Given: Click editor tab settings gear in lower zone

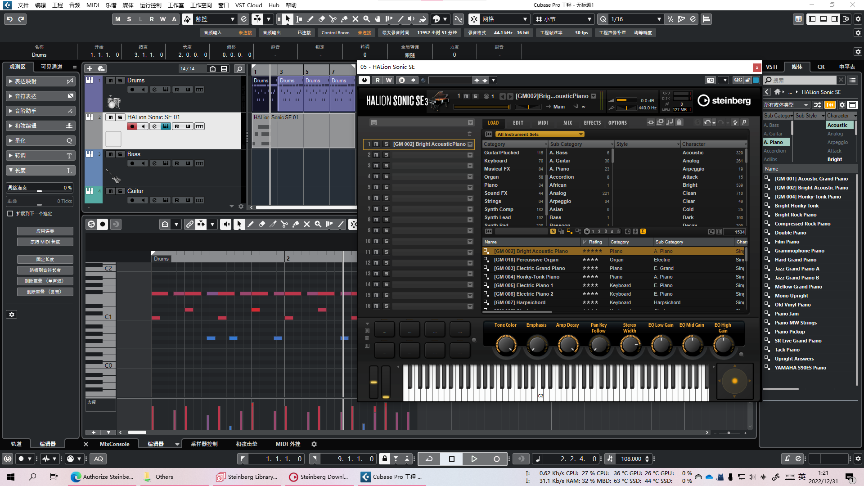Looking at the screenshot, I should [x=314, y=444].
